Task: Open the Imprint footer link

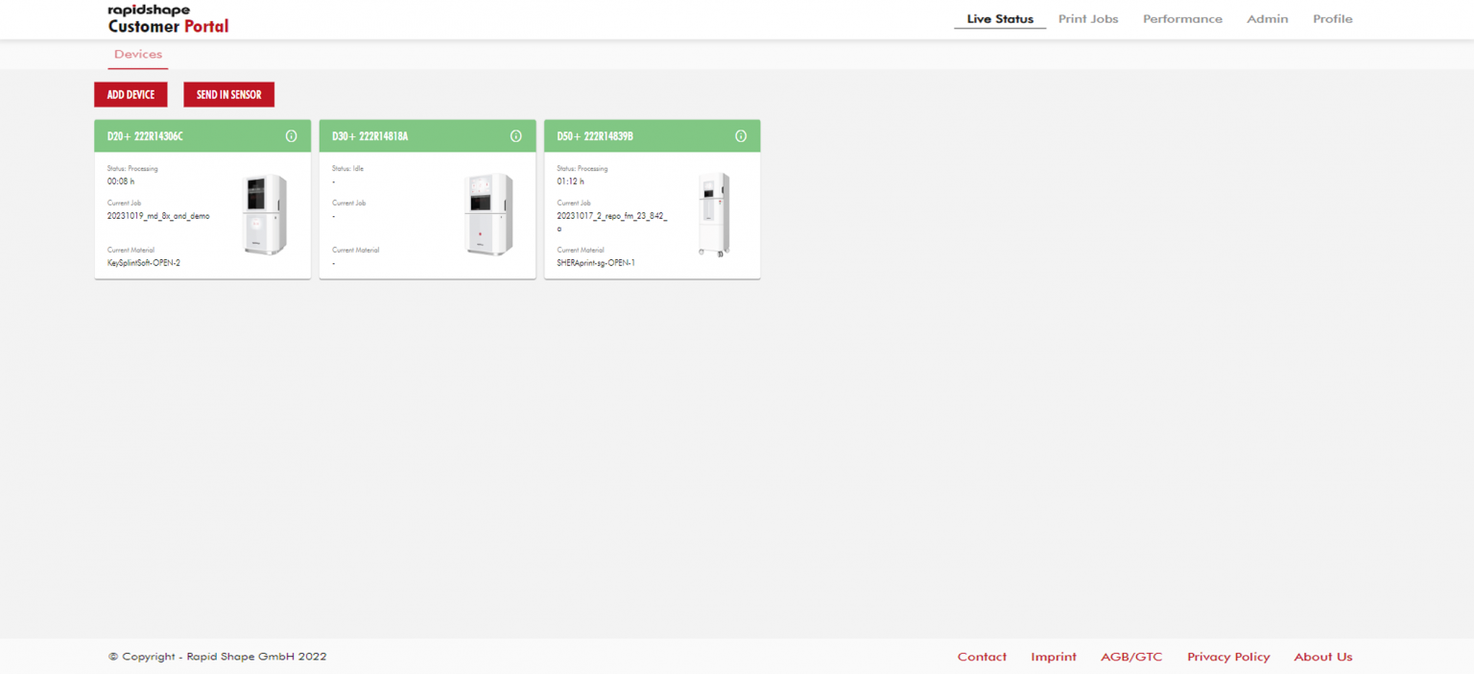Action: [x=1054, y=657]
